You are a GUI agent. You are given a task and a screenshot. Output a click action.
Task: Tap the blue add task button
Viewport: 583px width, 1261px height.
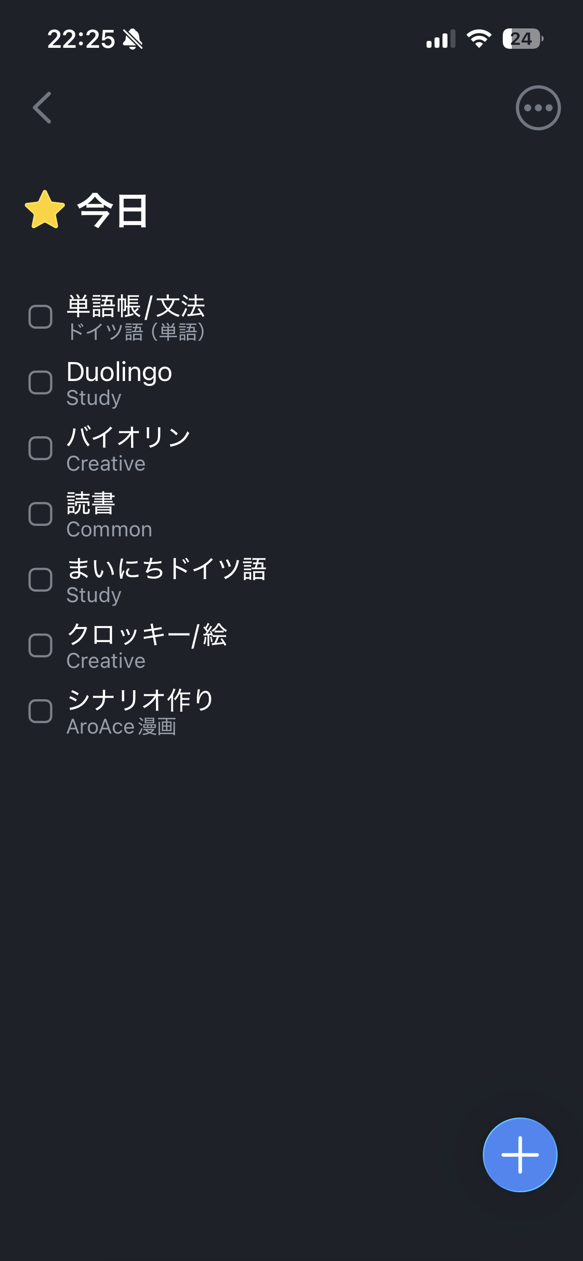click(520, 1154)
